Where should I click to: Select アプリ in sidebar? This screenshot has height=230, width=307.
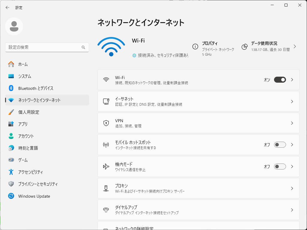[x=47, y=124]
